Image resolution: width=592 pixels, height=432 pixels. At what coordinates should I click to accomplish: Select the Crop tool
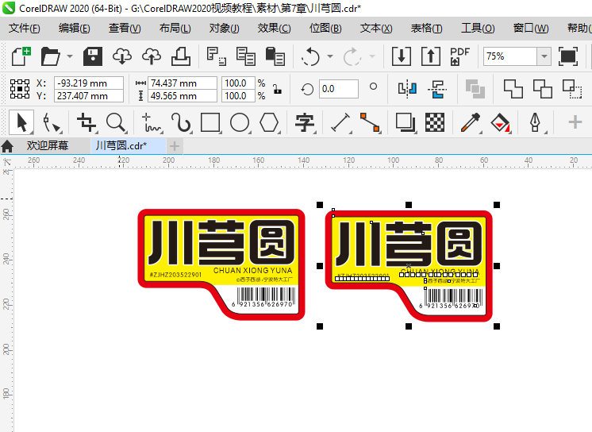click(86, 122)
